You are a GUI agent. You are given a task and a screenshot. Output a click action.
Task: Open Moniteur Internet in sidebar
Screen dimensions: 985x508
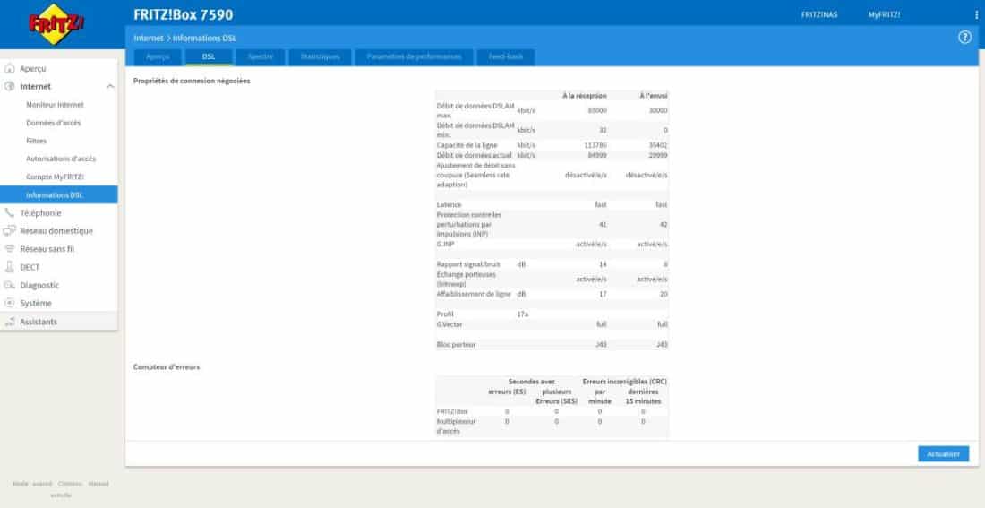click(55, 104)
